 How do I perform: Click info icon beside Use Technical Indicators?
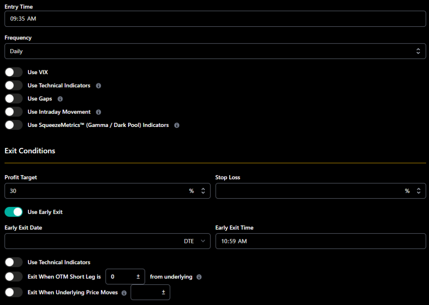pyautogui.click(x=98, y=85)
